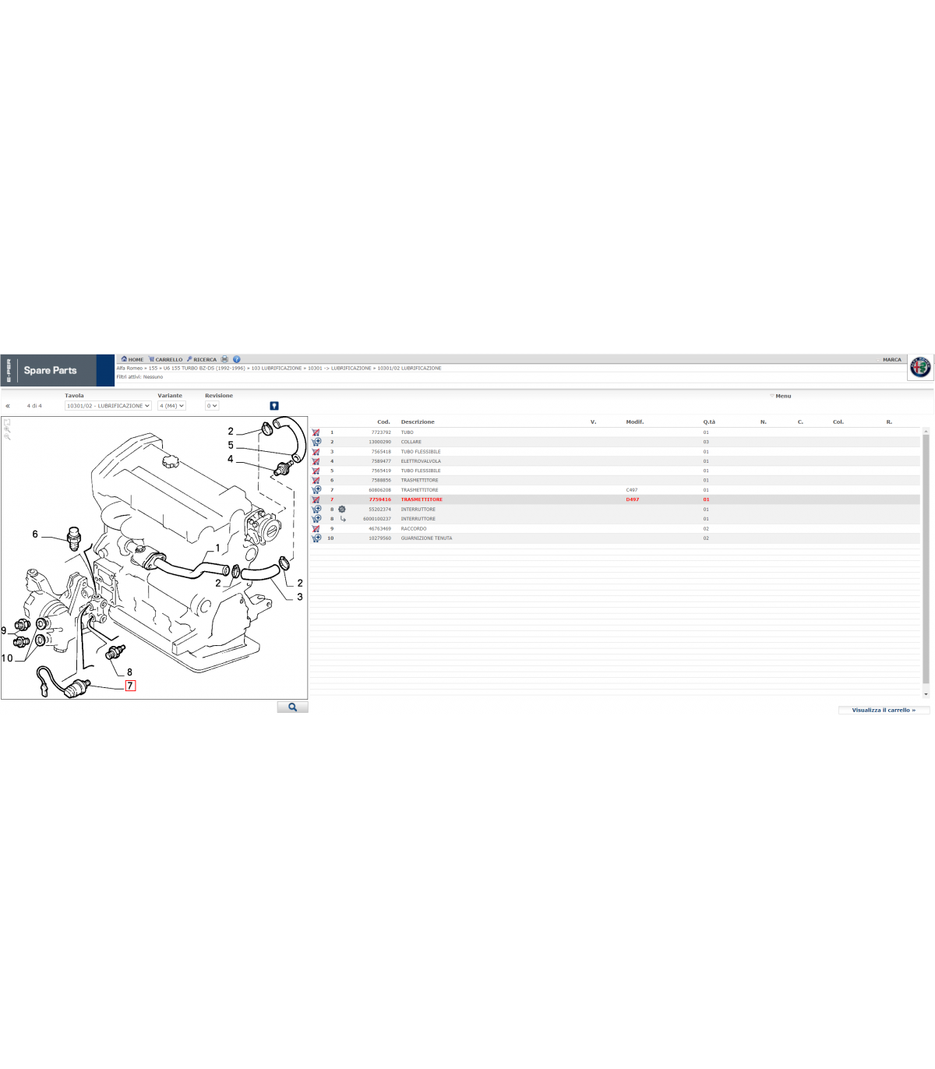Click the print icon in top toolbar
This screenshot has width=935, height=1069.
[224, 359]
